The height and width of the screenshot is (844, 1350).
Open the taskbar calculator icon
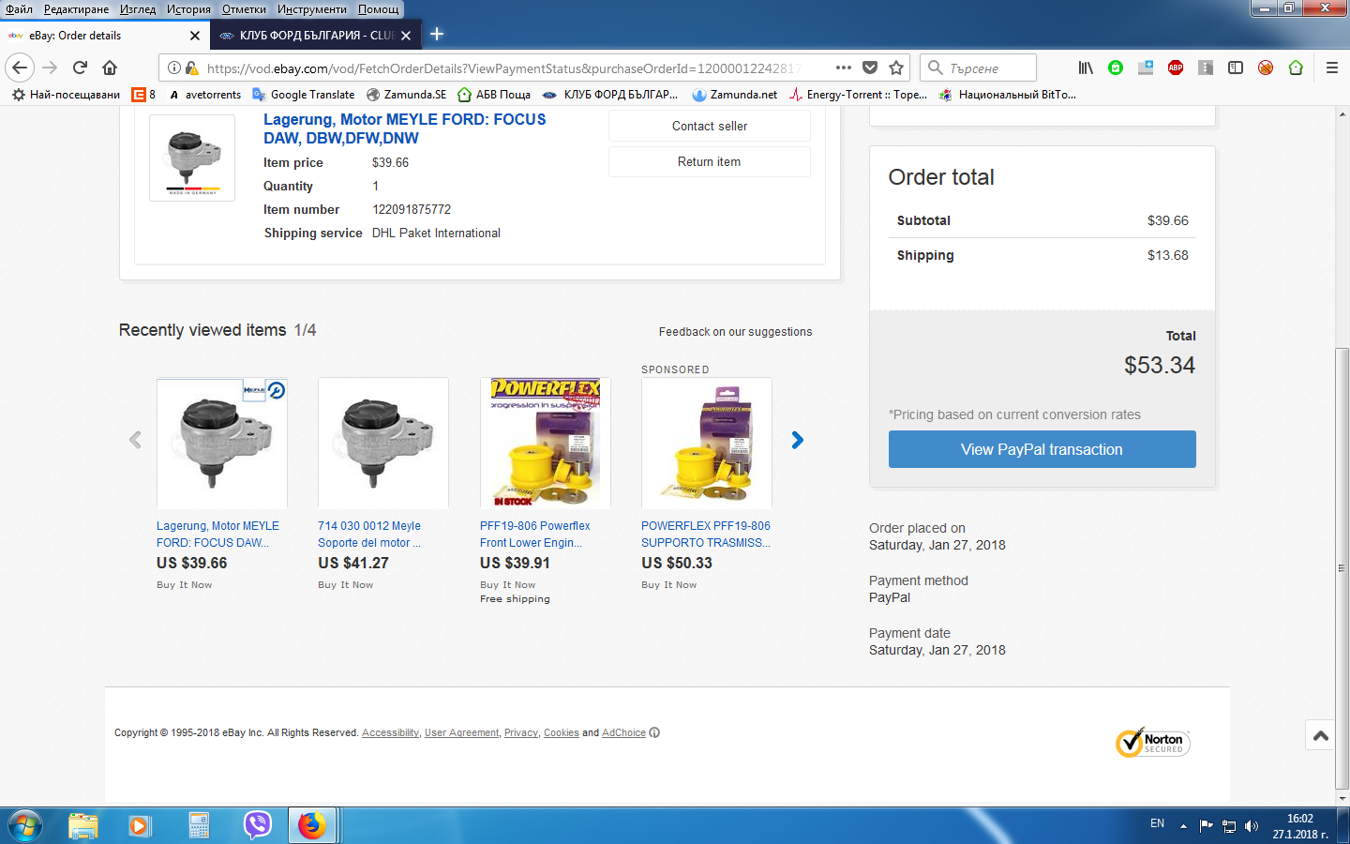tap(199, 825)
